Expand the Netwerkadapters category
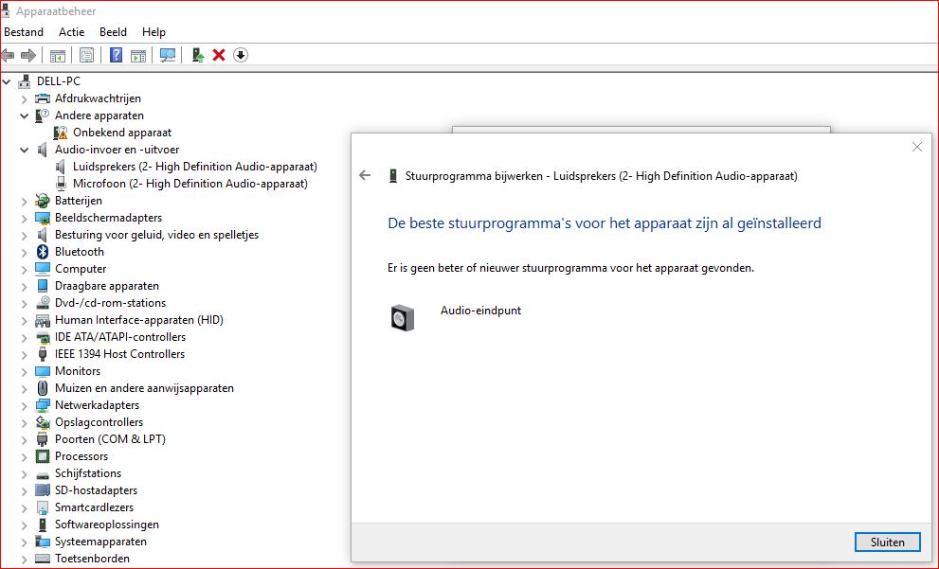 (x=24, y=405)
